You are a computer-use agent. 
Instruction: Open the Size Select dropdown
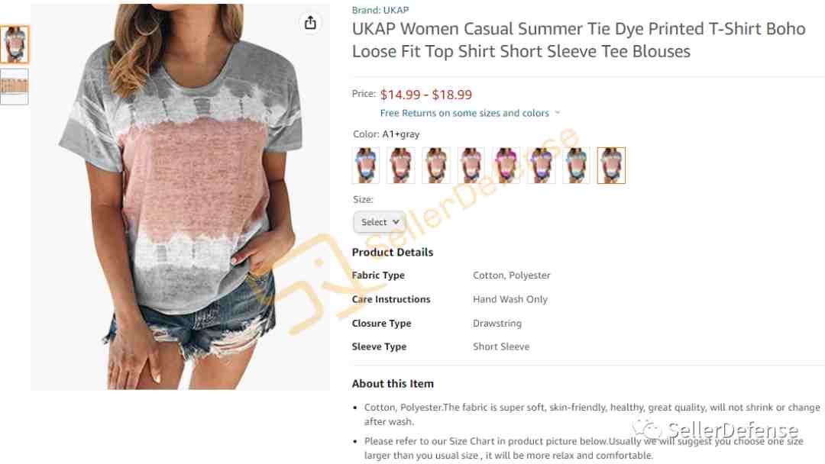pyautogui.click(x=380, y=222)
